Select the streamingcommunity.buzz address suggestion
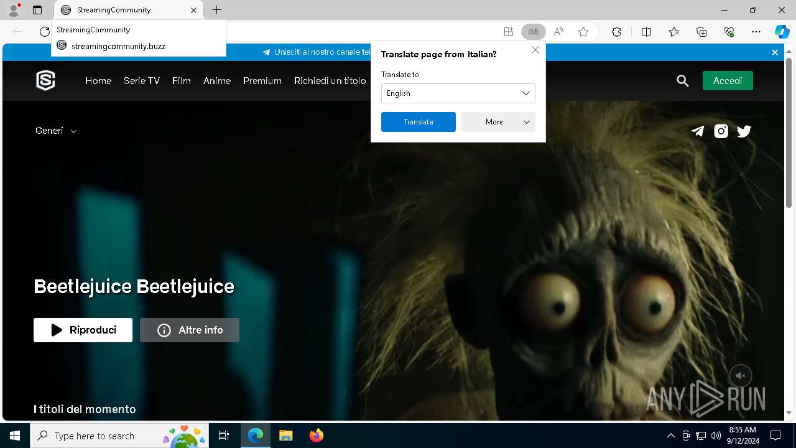Screen dimensions: 796x448 [139, 46]
